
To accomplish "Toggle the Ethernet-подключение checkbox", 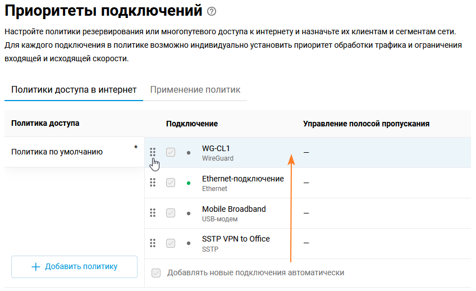I will (x=171, y=183).
